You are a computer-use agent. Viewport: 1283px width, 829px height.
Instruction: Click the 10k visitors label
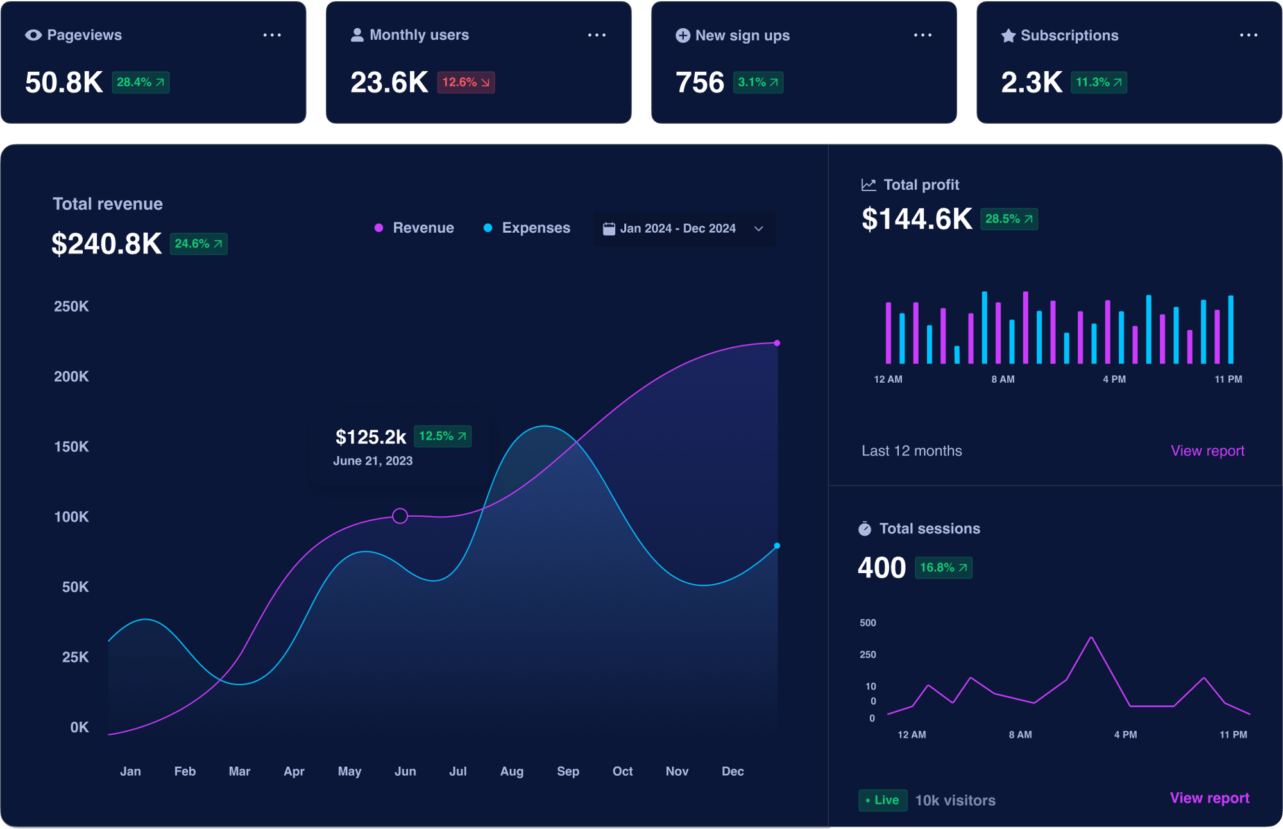tap(955, 801)
